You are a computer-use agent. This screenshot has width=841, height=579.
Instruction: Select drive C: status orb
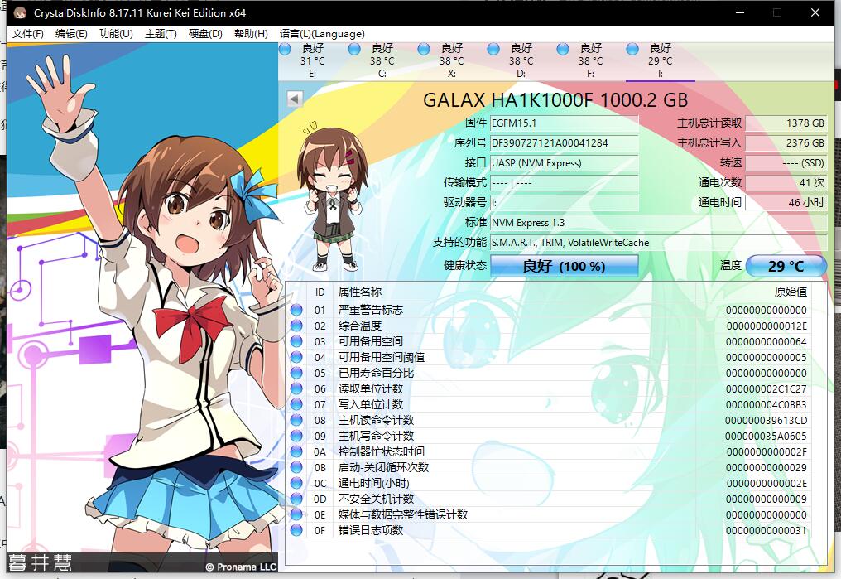[x=354, y=50]
